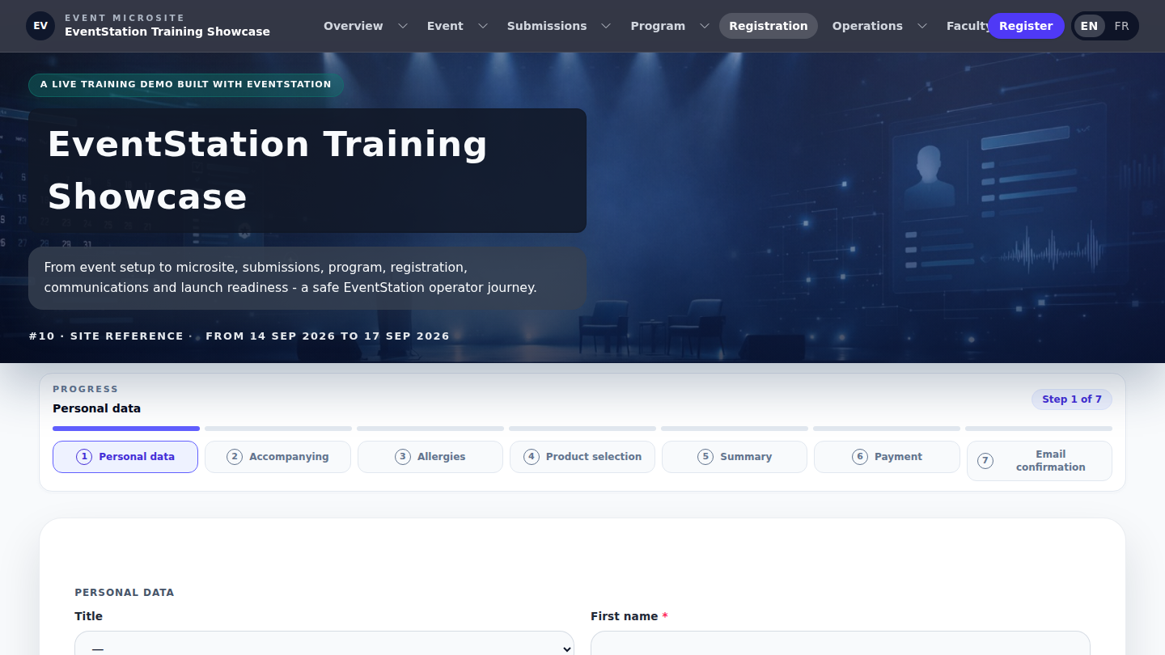The width and height of the screenshot is (1165, 655).
Task: Click the '#10 · SITE REFERENCE' text
Action: tap(106, 336)
